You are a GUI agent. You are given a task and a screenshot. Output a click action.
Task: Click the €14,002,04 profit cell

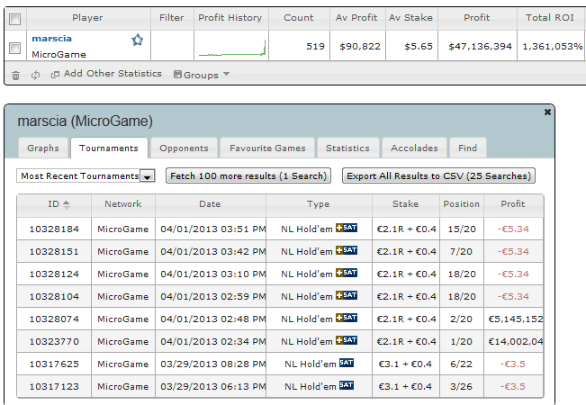[x=516, y=341]
